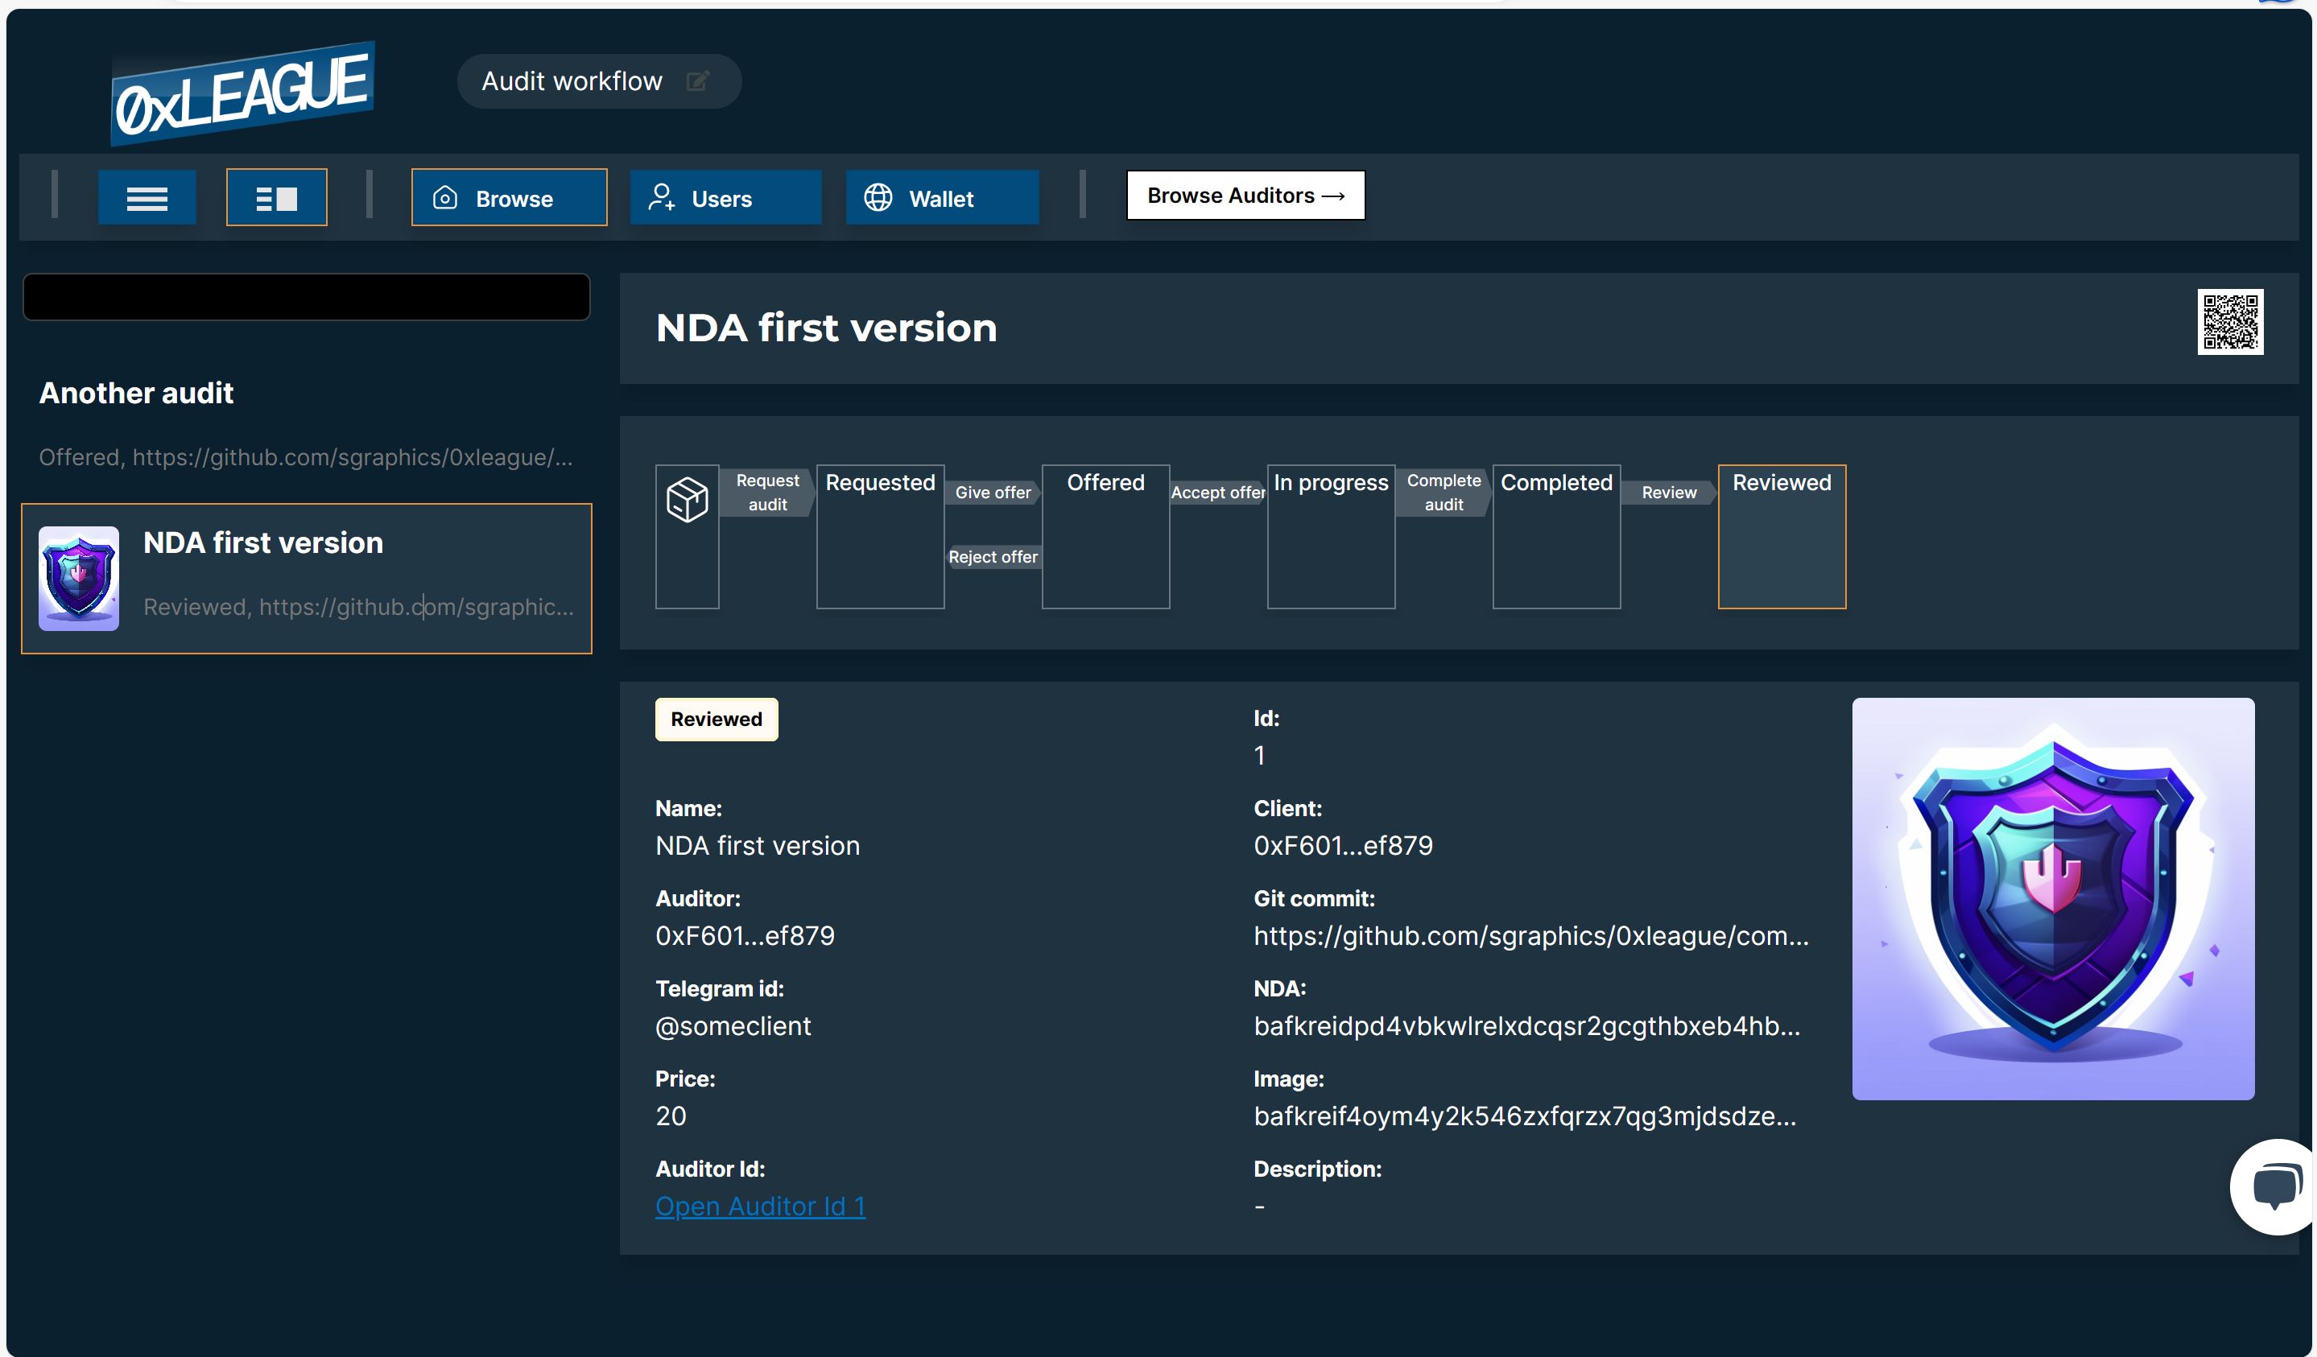Open the Wallet section
This screenshot has height=1357, width=2317.
943,198
